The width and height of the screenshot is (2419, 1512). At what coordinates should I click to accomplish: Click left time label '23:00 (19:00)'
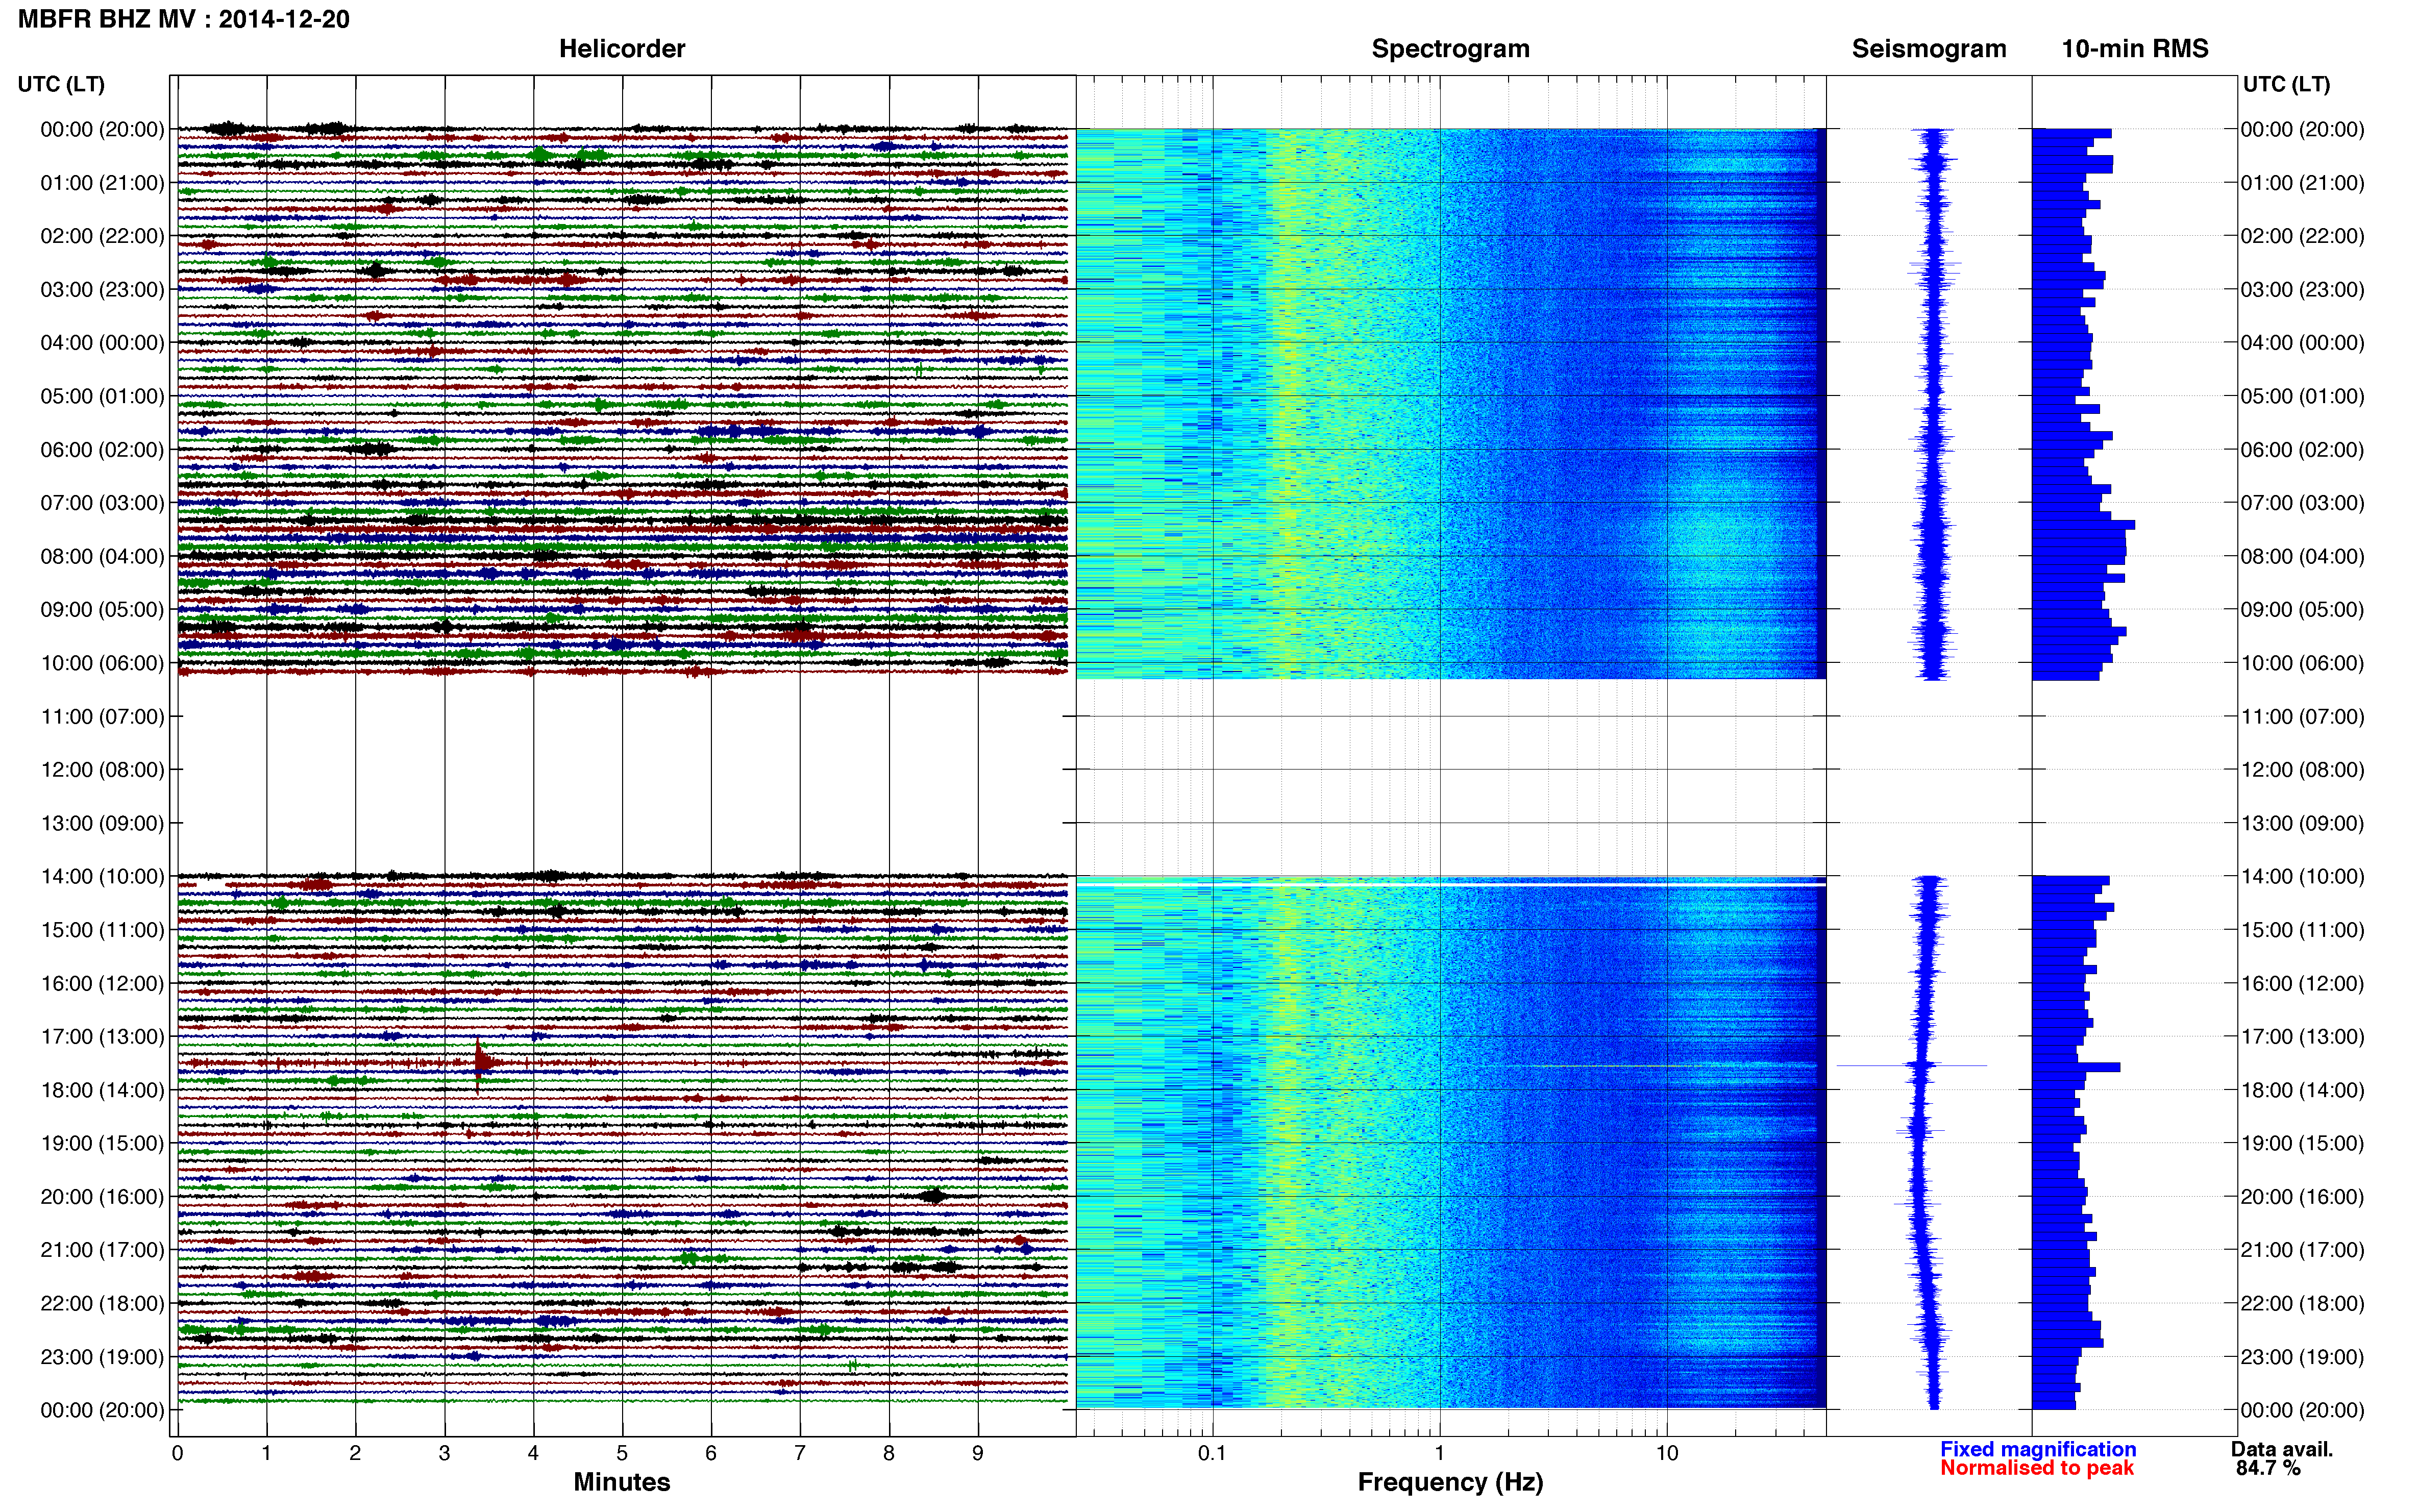pos(102,1357)
